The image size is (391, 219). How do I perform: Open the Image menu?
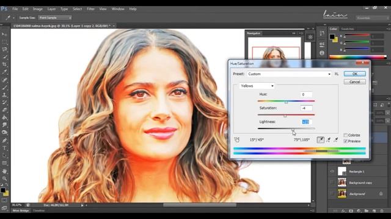[38, 9]
